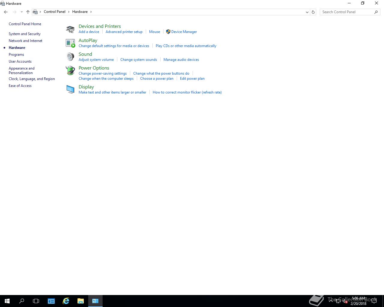Open User Accounts category

coord(20,61)
